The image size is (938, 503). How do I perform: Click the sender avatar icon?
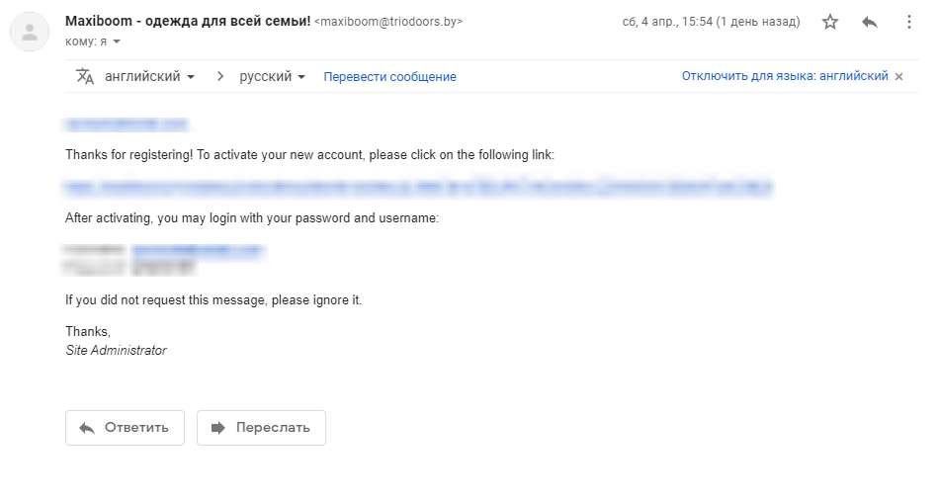(30, 31)
